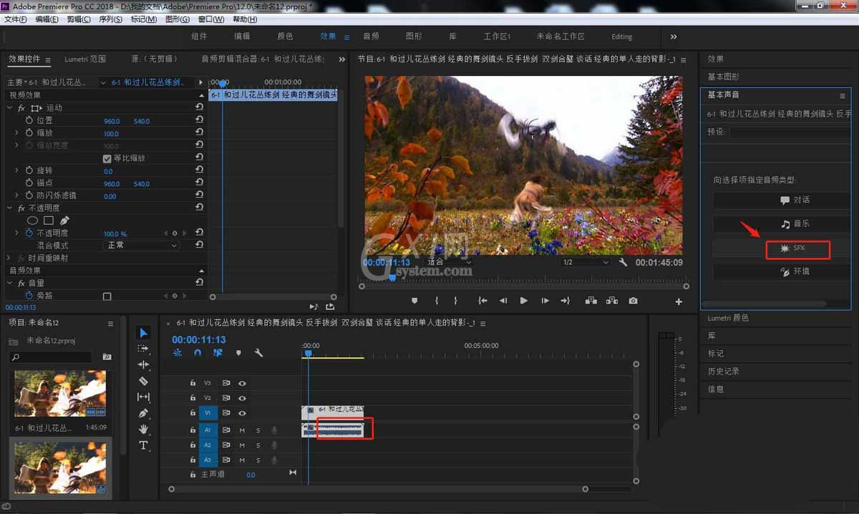Select the Type tool
Viewport: 859px width, 514px height.
(x=143, y=445)
